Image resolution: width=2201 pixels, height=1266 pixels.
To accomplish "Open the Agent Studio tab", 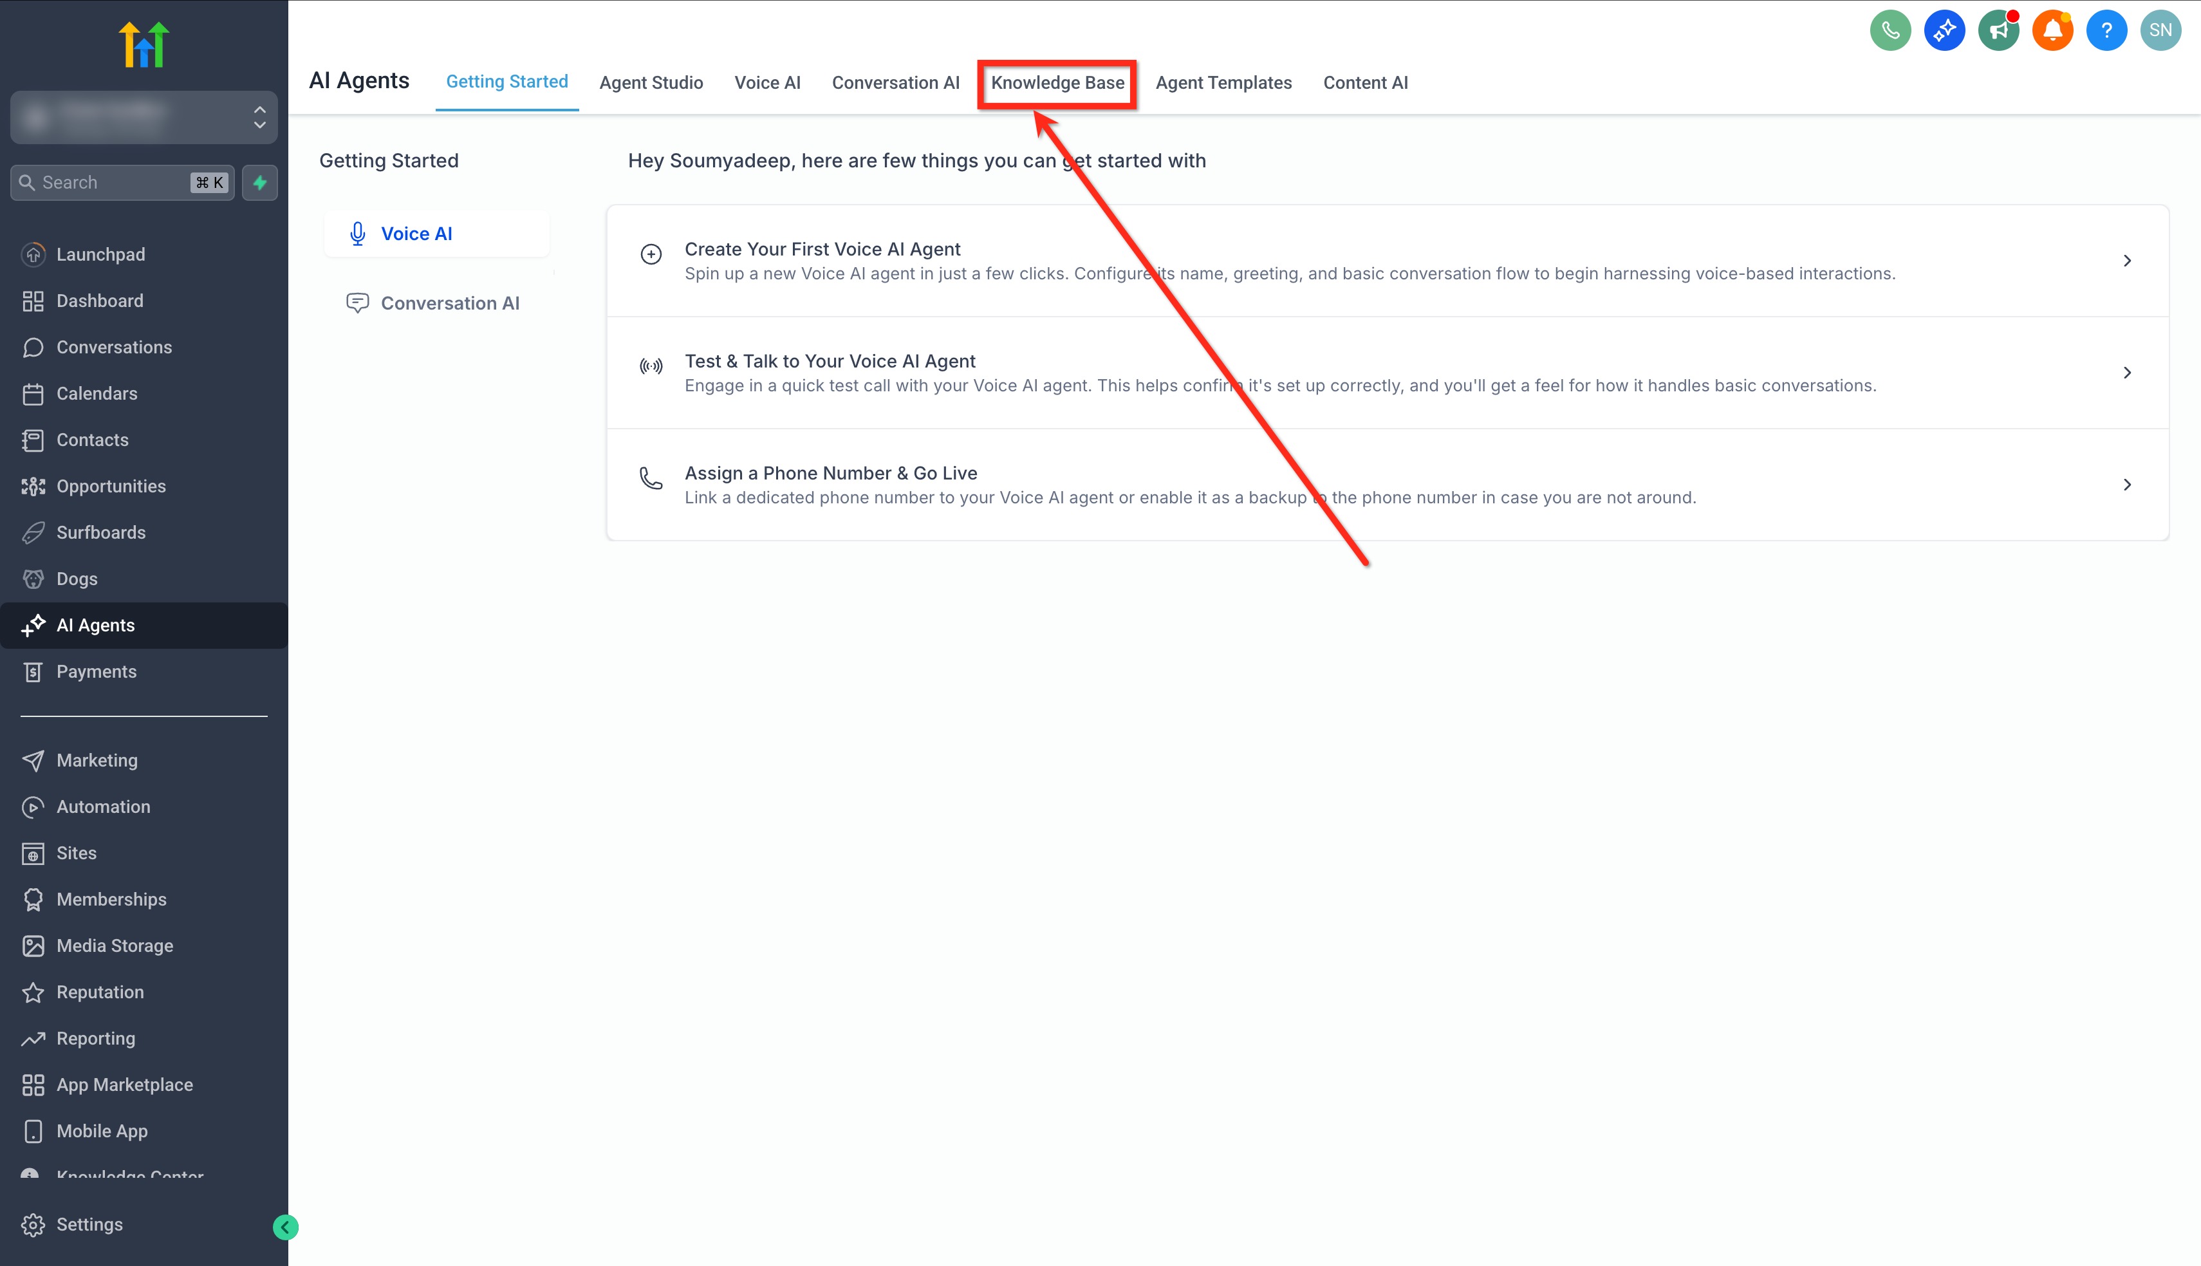I will tap(650, 82).
